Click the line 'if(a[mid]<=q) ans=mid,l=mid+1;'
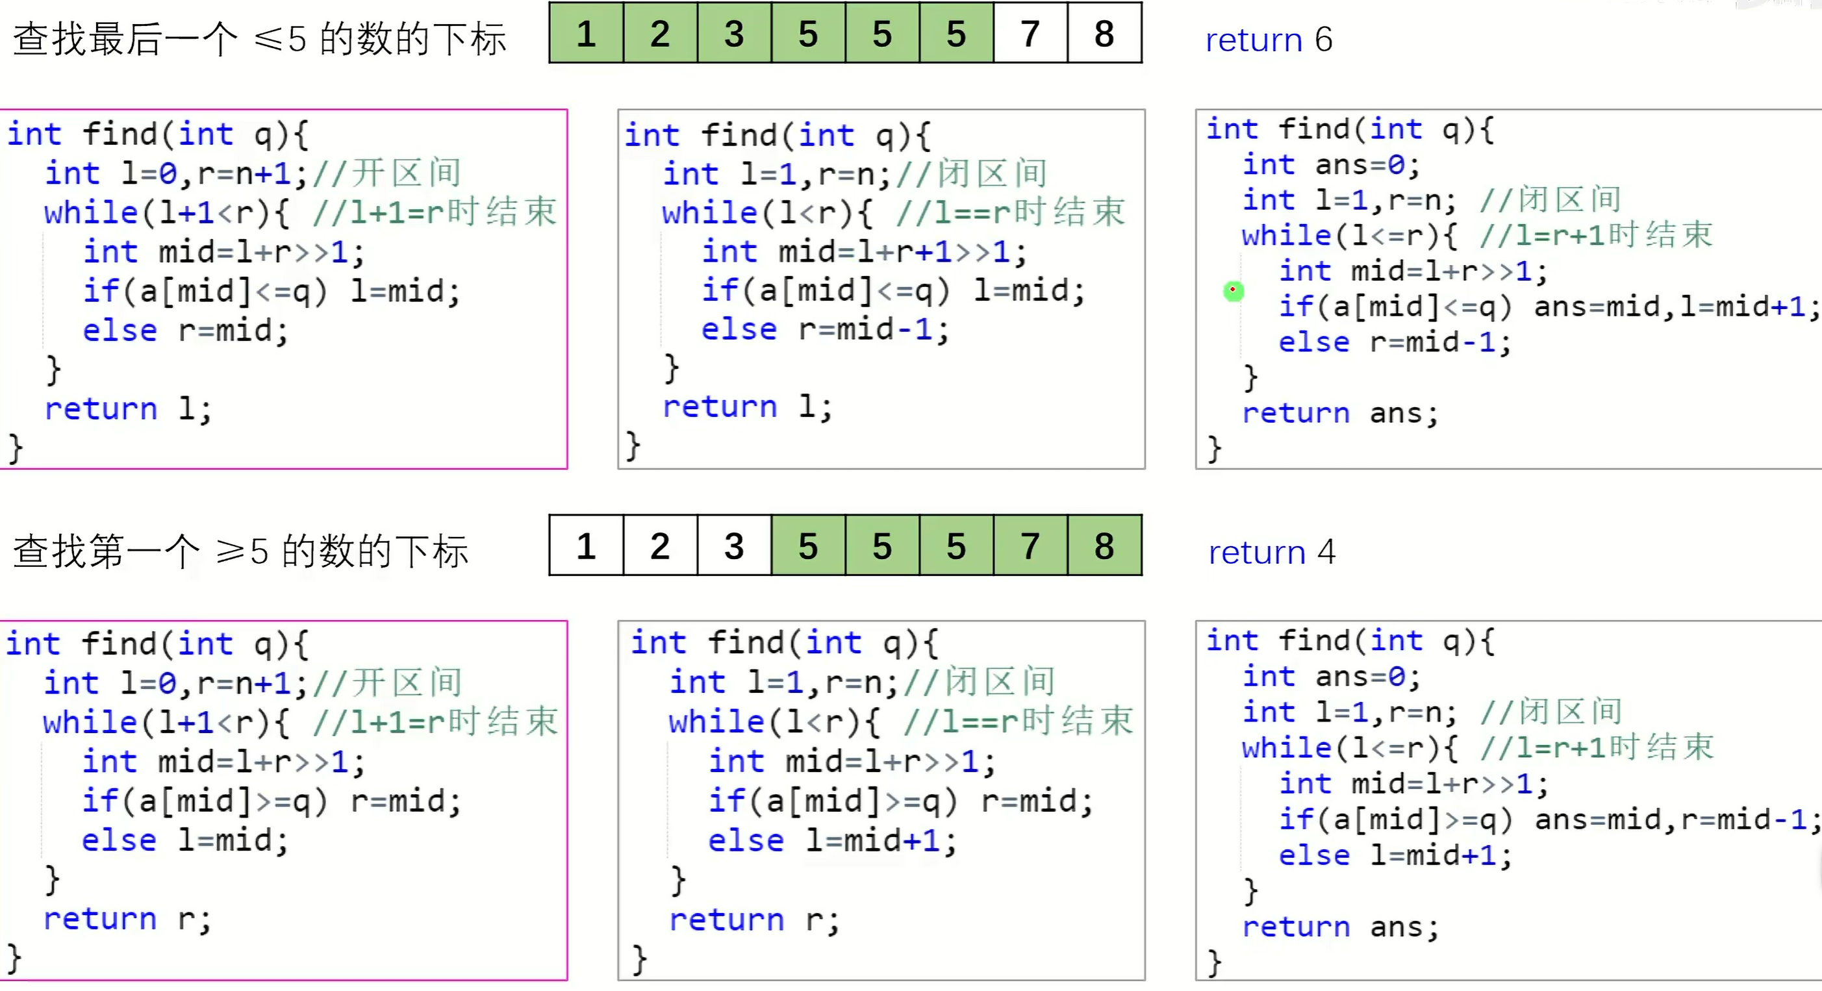This screenshot has width=1822, height=991. click(x=1549, y=307)
